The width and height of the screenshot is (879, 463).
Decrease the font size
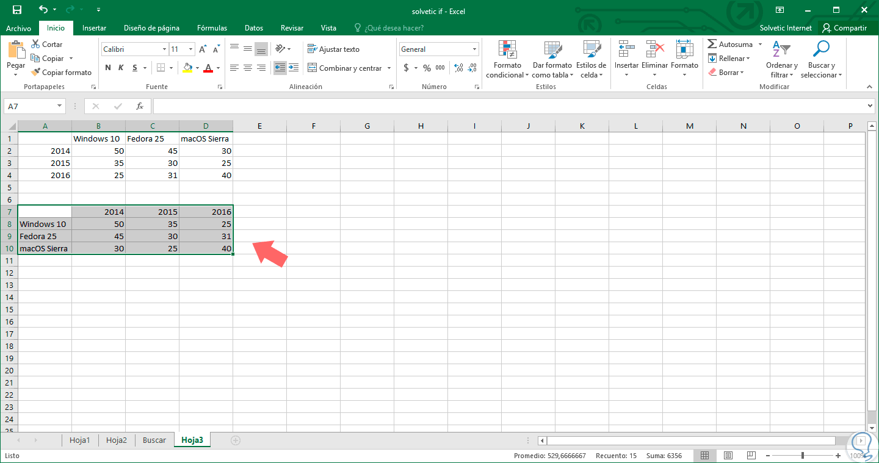[x=216, y=49]
